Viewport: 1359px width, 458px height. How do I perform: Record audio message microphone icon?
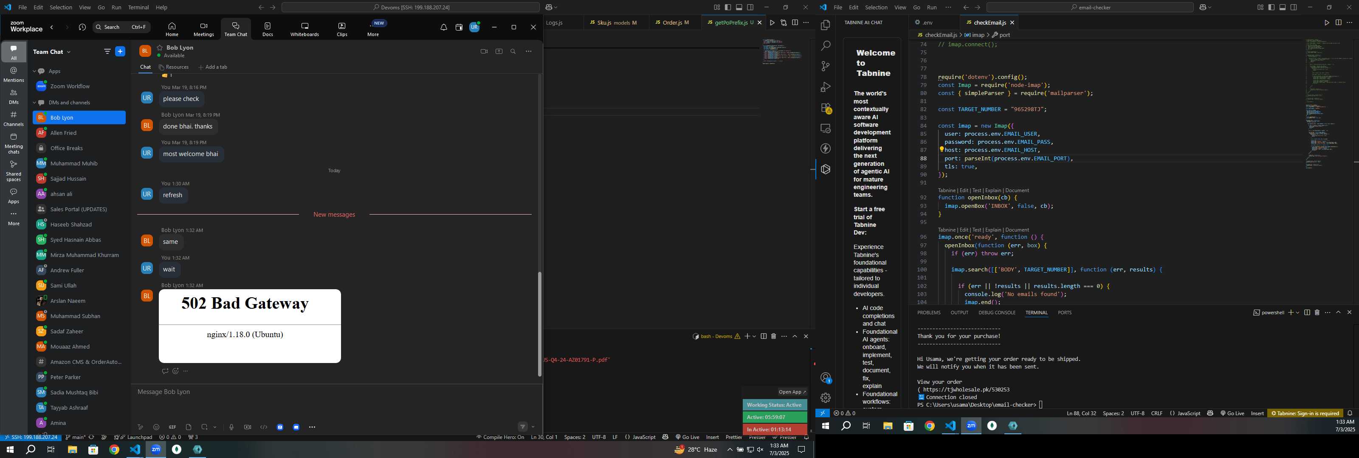point(231,427)
